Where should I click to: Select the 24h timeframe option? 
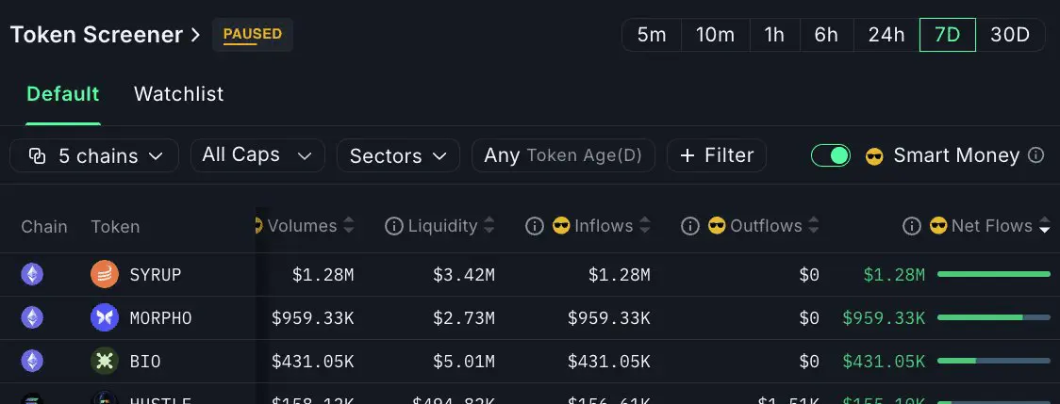pos(886,35)
